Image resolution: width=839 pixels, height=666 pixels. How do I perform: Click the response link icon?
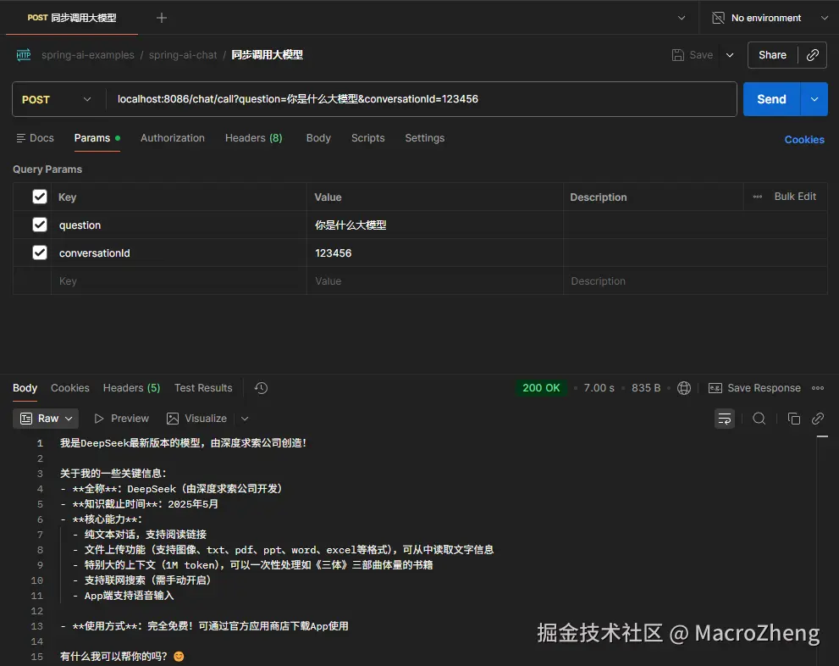tap(818, 419)
